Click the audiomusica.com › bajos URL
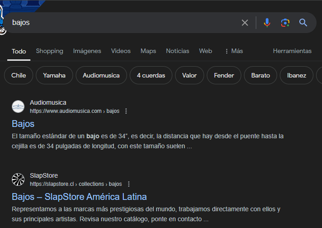322x228 pixels. [74, 111]
